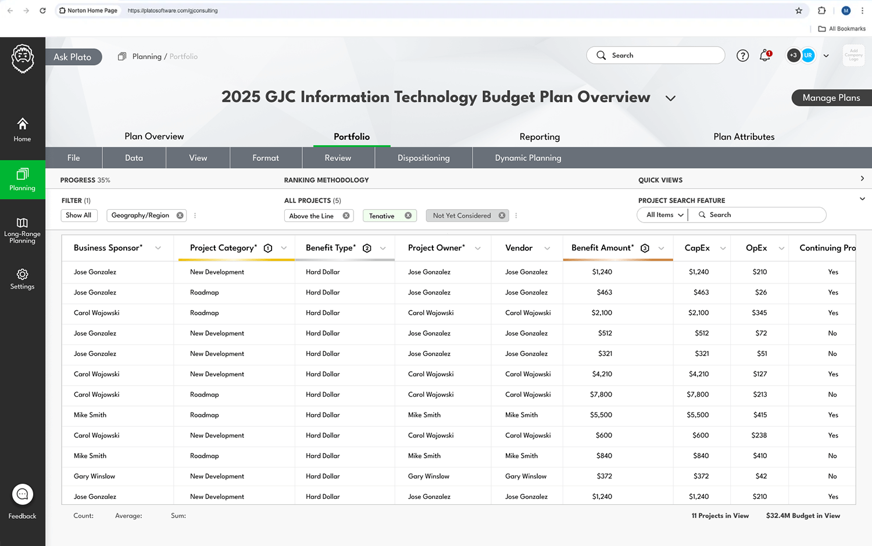This screenshot has height=546, width=872.
Task: Switch to Reporting tab
Action: point(539,137)
